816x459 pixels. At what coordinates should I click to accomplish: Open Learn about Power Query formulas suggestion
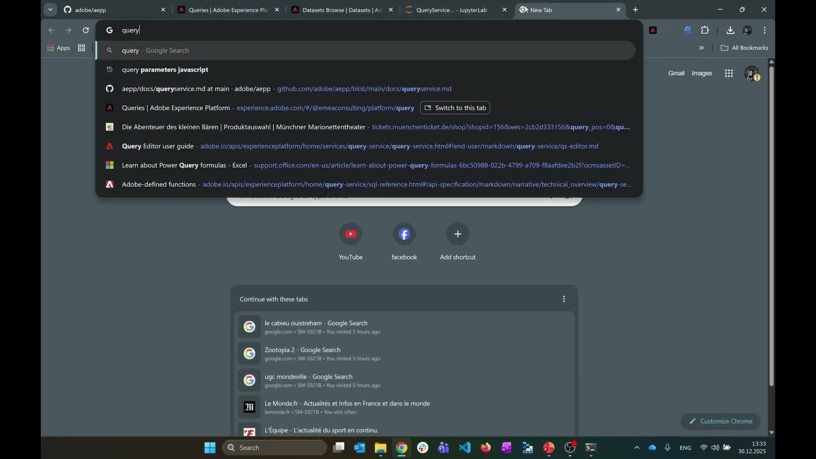pos(366,165)
